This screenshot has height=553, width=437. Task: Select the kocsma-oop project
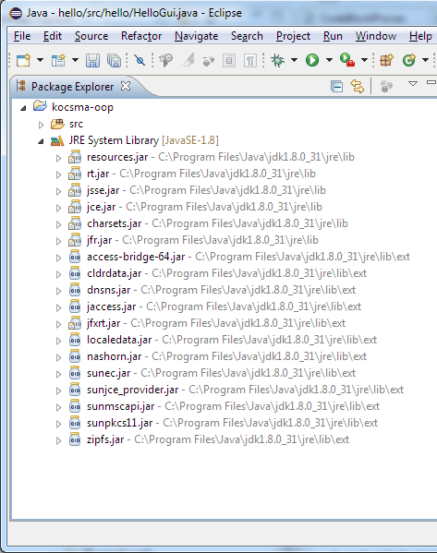coord(82,107)
